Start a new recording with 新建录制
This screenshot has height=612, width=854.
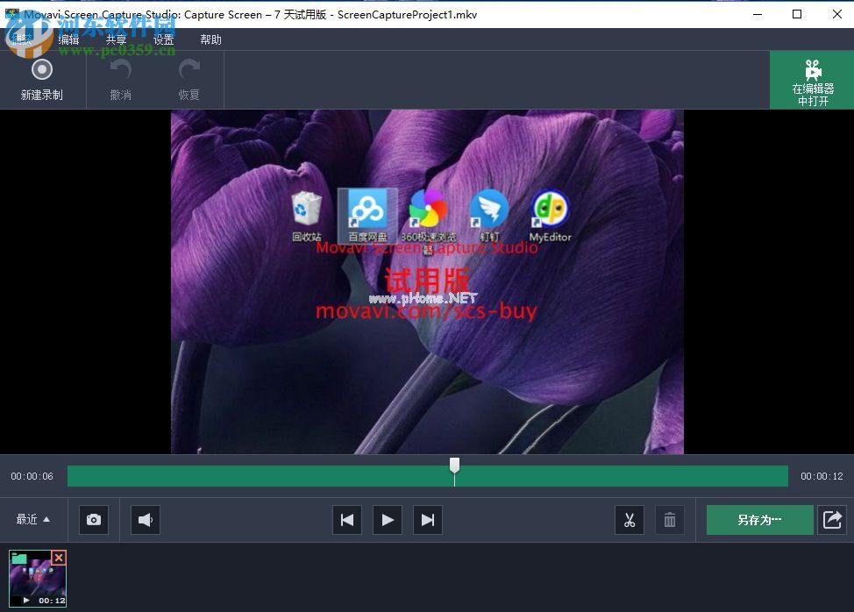coord(42,80)
